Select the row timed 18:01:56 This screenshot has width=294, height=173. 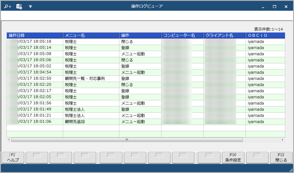pos(146,103)
